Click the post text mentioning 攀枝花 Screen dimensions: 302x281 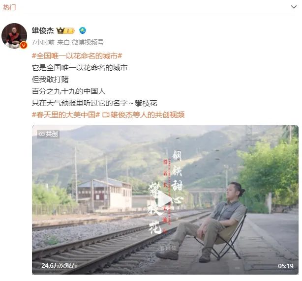coord(94,103)
